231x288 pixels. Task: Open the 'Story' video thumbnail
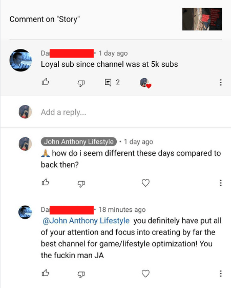click(202, 19)
